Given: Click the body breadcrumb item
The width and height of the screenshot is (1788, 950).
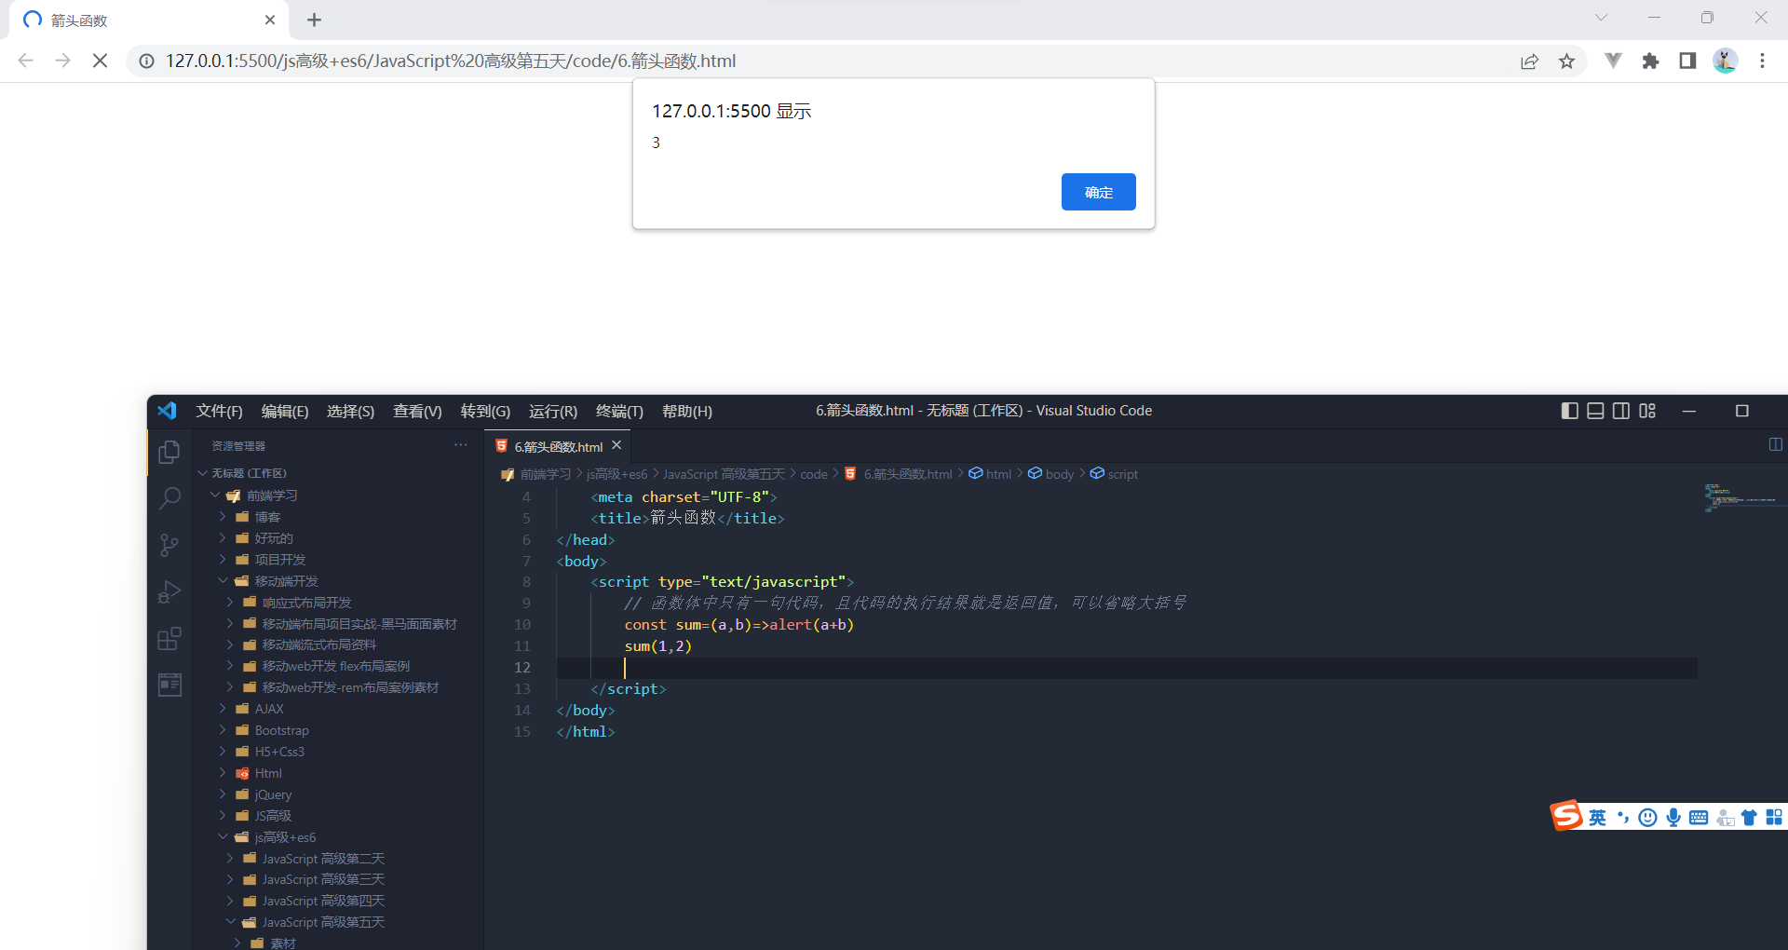Looking at the screenshot, I should pyautogui.click(x=1058, y=473).
